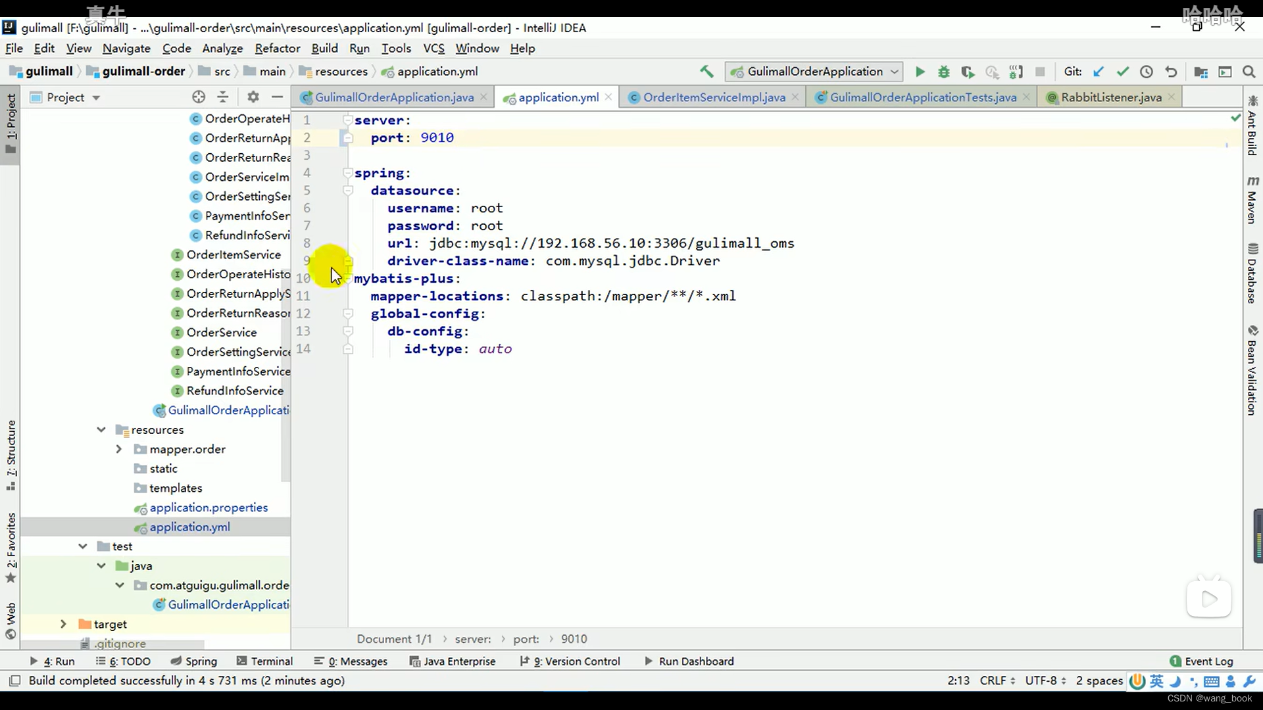This screenshot has height=710, width=1263.
Task: Click UTF-8 encoding in status bar
Action: click(x=1045, y=681)
